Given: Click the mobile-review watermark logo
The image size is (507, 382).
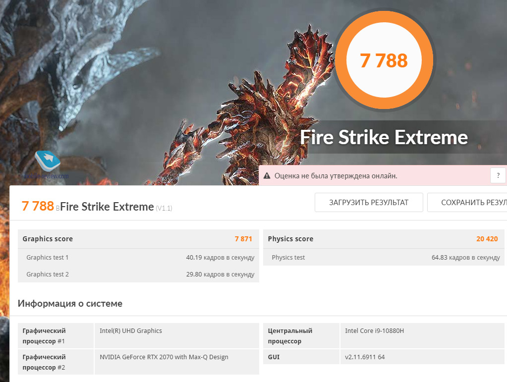Looking at the screenshot, I should [x=48, y=163].
